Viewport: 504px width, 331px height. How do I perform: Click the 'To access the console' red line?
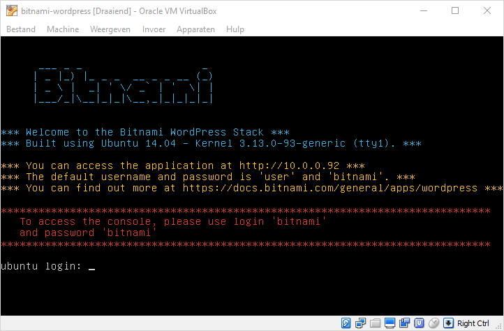pyautogui.click(x=173, y=221)
